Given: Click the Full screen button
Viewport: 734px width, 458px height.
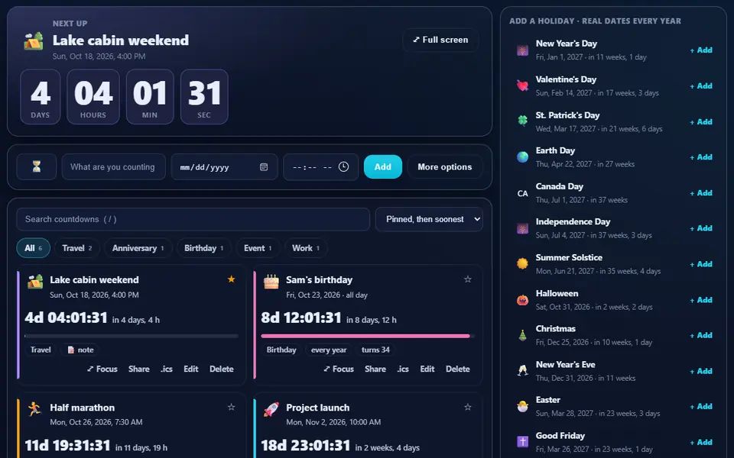Looking at the screenshot, I should click(x=440, y=40).
